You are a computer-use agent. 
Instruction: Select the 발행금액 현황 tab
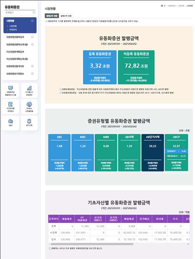pyautogui.click(x=52, y=16)
